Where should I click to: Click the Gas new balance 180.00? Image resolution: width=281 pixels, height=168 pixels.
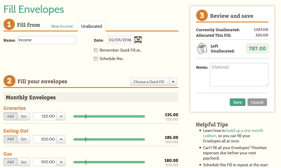pos(171,160)
